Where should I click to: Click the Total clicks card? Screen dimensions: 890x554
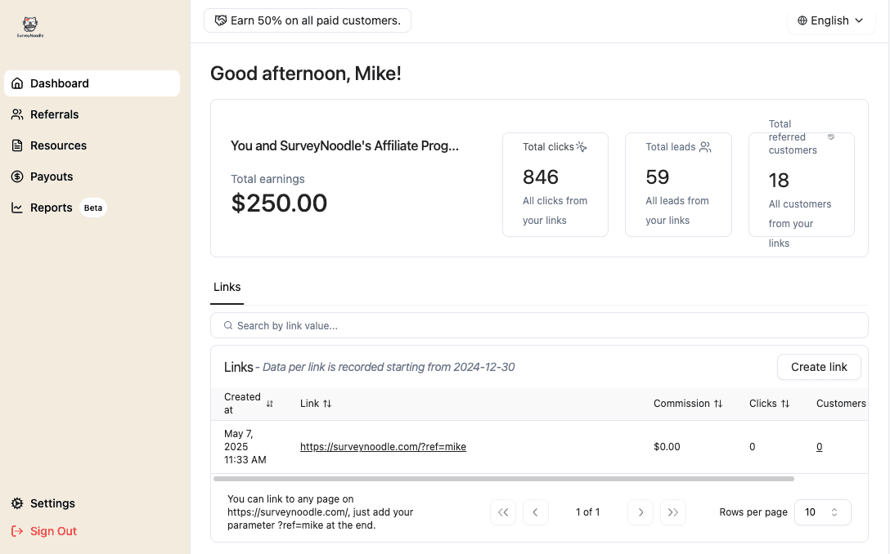coord(555,185)
